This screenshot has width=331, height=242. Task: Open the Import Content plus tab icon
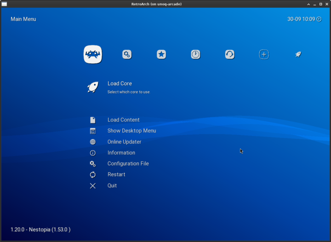tap(264, 54)
